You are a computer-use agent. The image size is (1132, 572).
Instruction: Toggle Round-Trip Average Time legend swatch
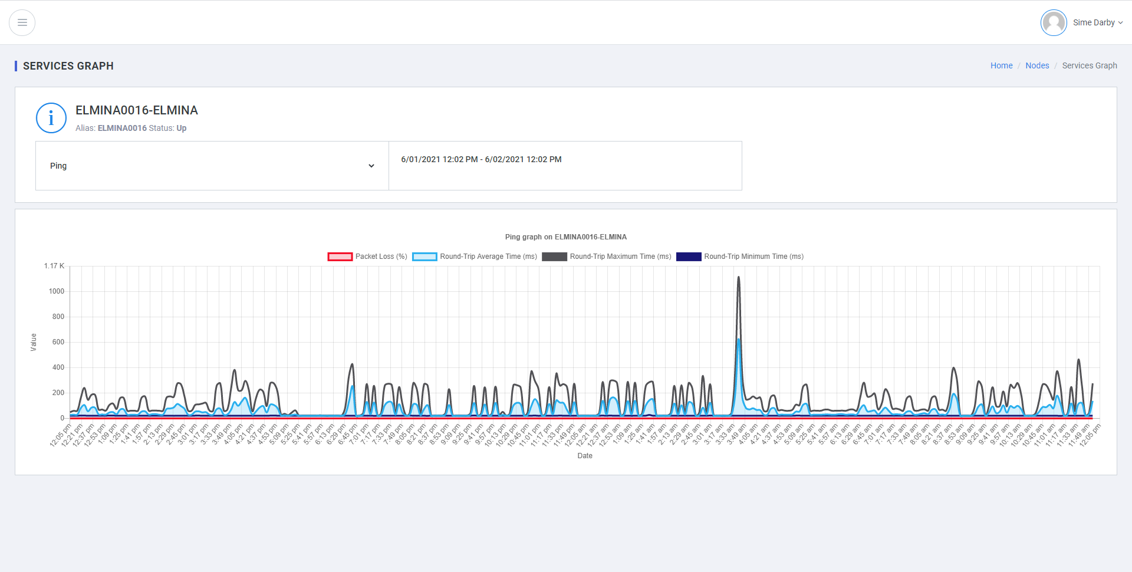(x=424, y=257)
